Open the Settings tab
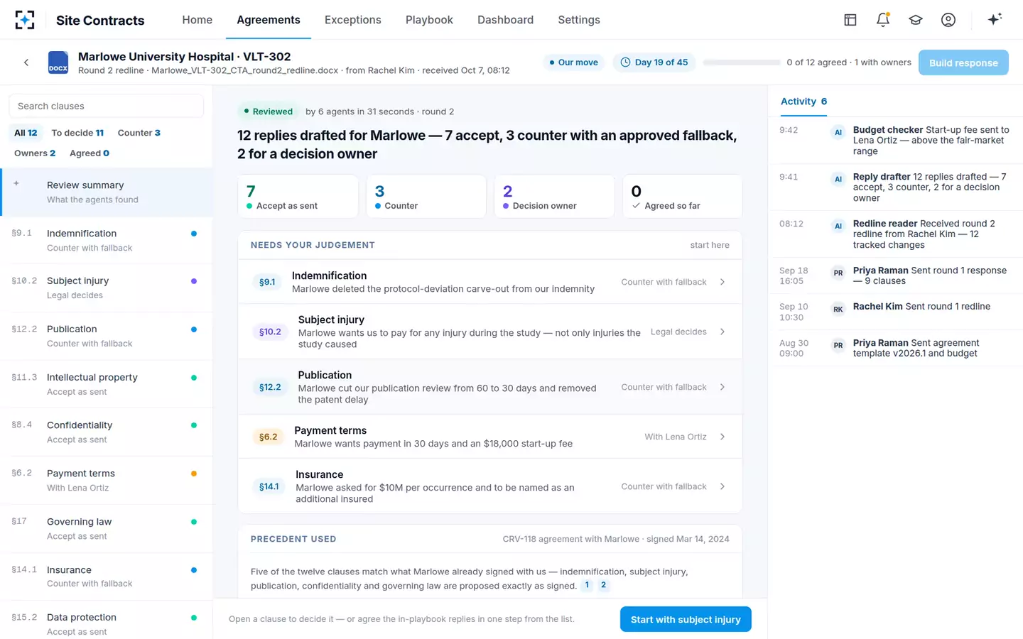This screenshot has width=1023, height=639. pos(579,20)
